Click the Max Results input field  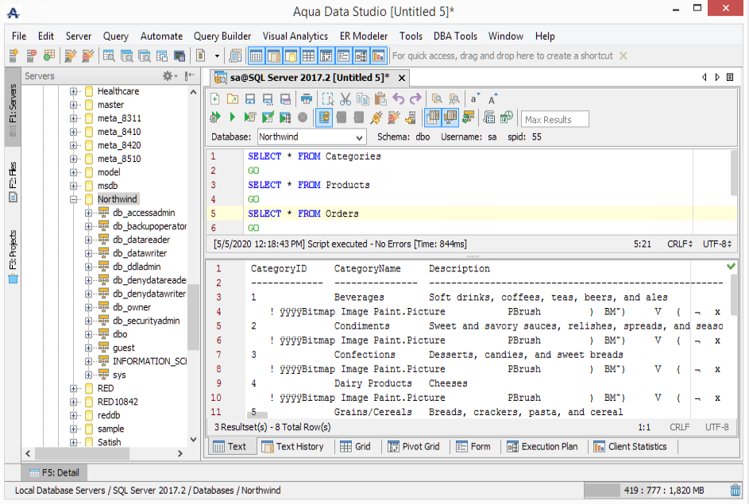[x=554, y=119]
